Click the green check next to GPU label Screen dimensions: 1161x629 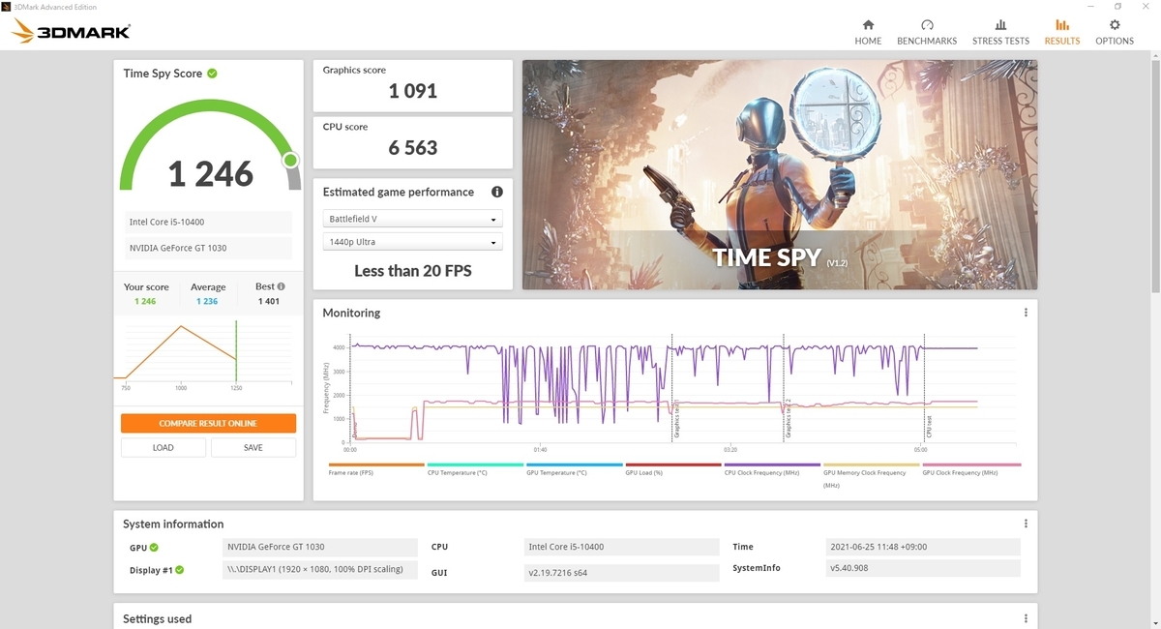click(154, 548)
